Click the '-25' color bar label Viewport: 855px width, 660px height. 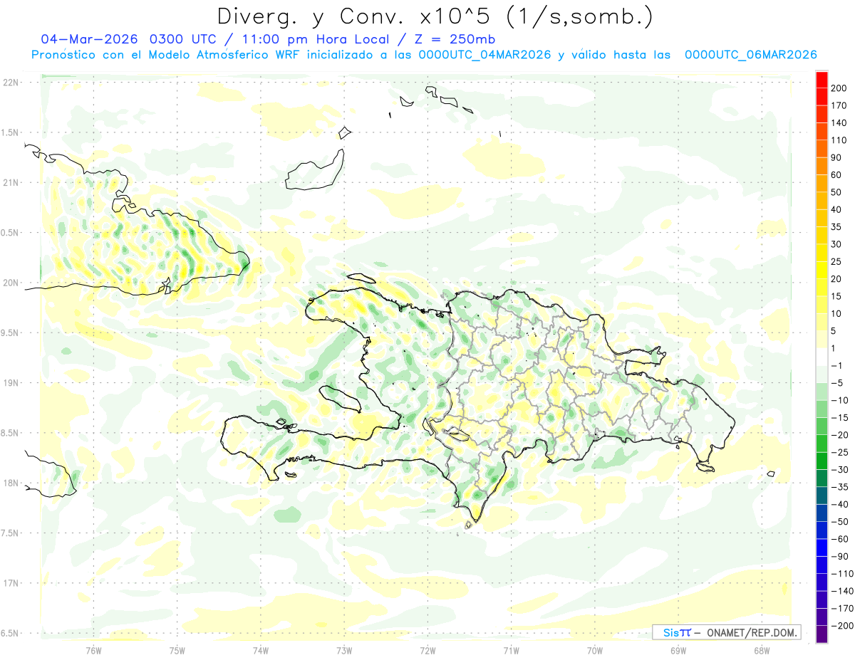click(x=841, y=453)
